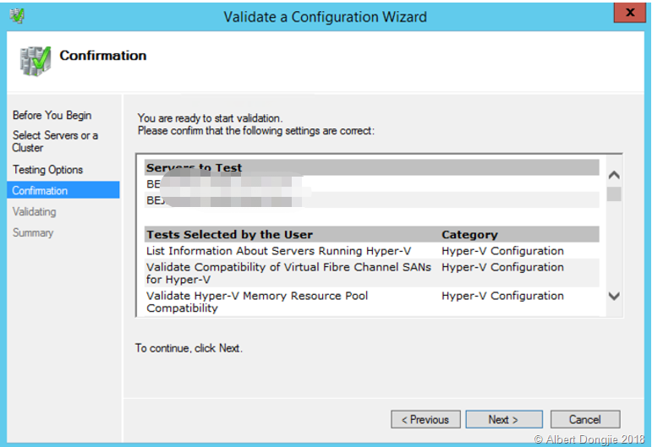Go to the Before You Begin step
652x447 pixels.
52,115
